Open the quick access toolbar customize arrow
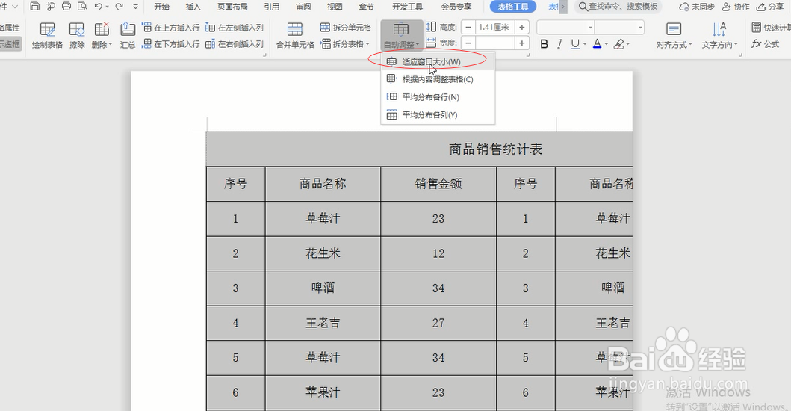The width and height of the screenshot is (791, 411). (136, 7)
